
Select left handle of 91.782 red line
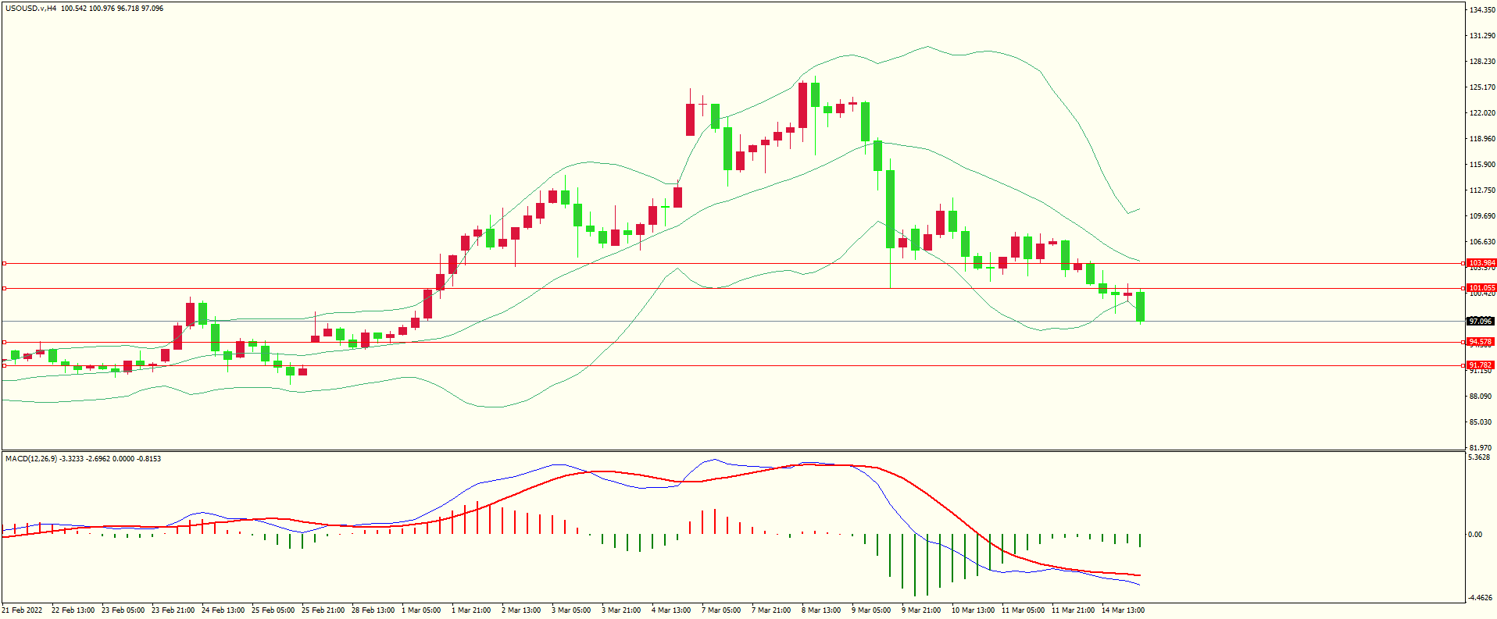coord(4,365)
